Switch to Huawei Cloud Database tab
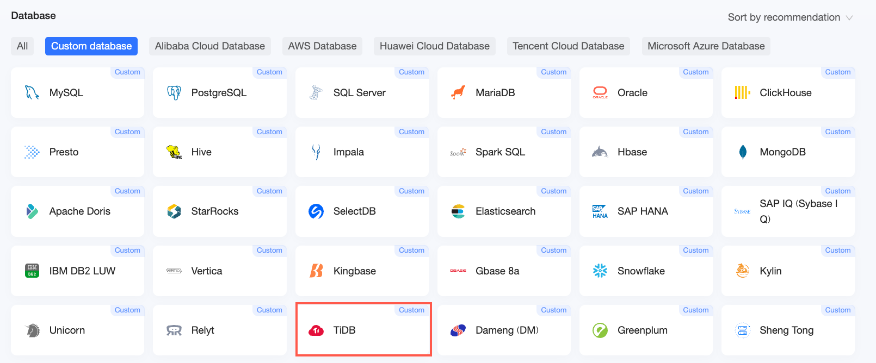The height and width of the screenshot is (363, 876). click(435, 46)
